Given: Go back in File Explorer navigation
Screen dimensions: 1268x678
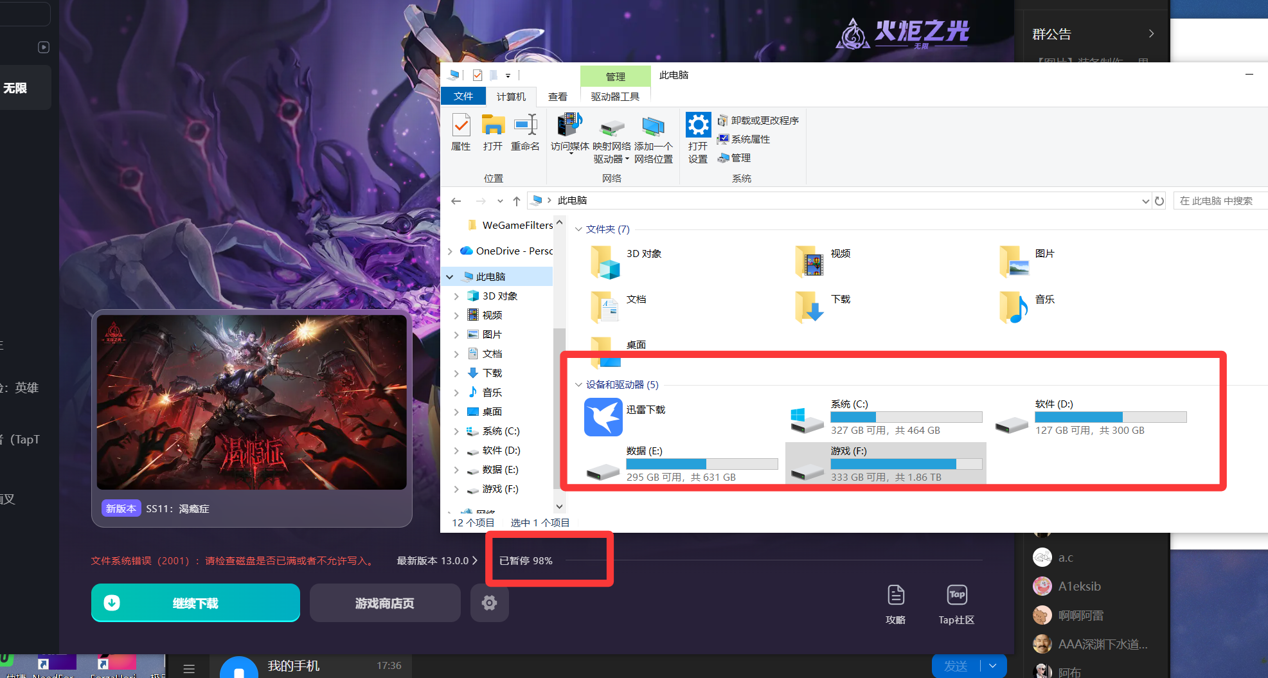Looking at the screenshot, I should [x=456, y=201].
